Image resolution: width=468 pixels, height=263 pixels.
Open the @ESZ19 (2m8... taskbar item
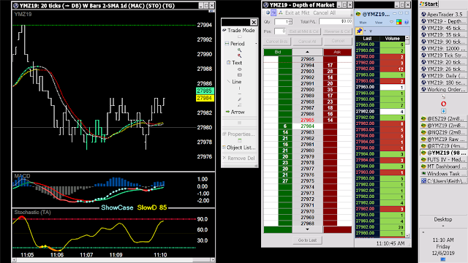click(444, 118)
